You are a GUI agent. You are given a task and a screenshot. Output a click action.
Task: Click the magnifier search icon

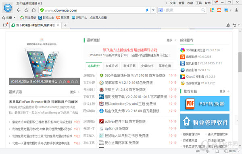(x=203, y=10)
